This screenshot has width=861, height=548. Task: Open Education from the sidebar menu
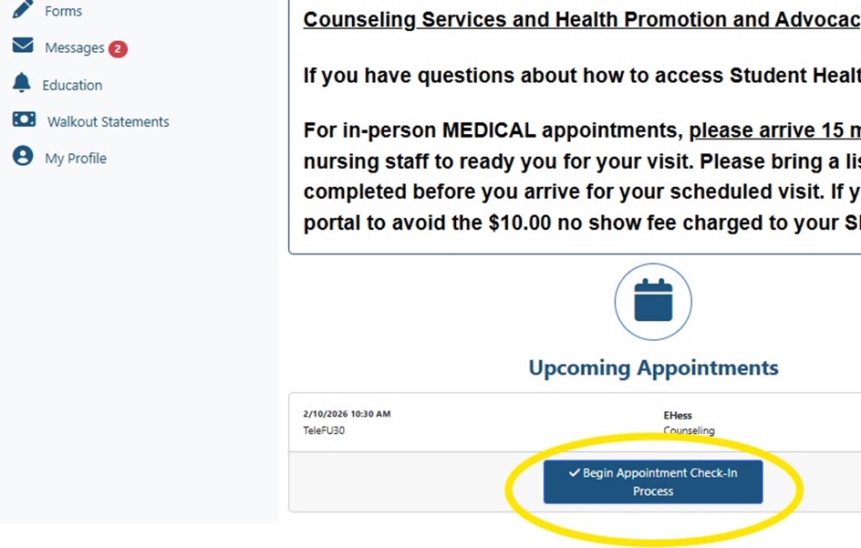coord(73,84)
